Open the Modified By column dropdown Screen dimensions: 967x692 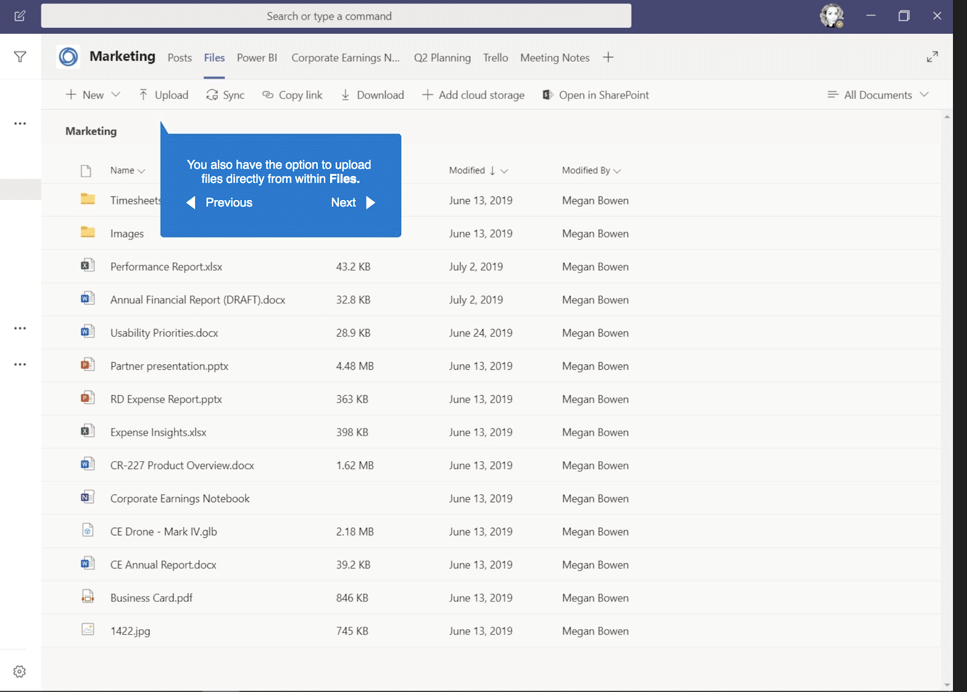click(617, 171)
